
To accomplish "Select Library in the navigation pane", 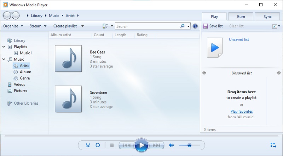I will coord(19,40).
